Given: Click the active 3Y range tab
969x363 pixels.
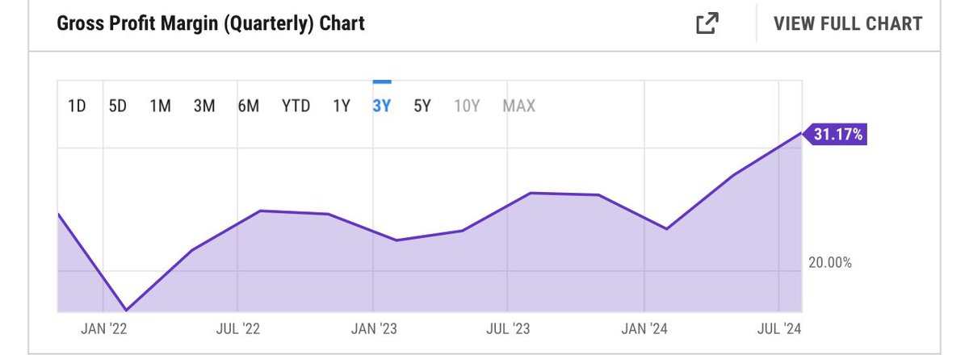Looking at the screenshot, I should tap(382, 106).
